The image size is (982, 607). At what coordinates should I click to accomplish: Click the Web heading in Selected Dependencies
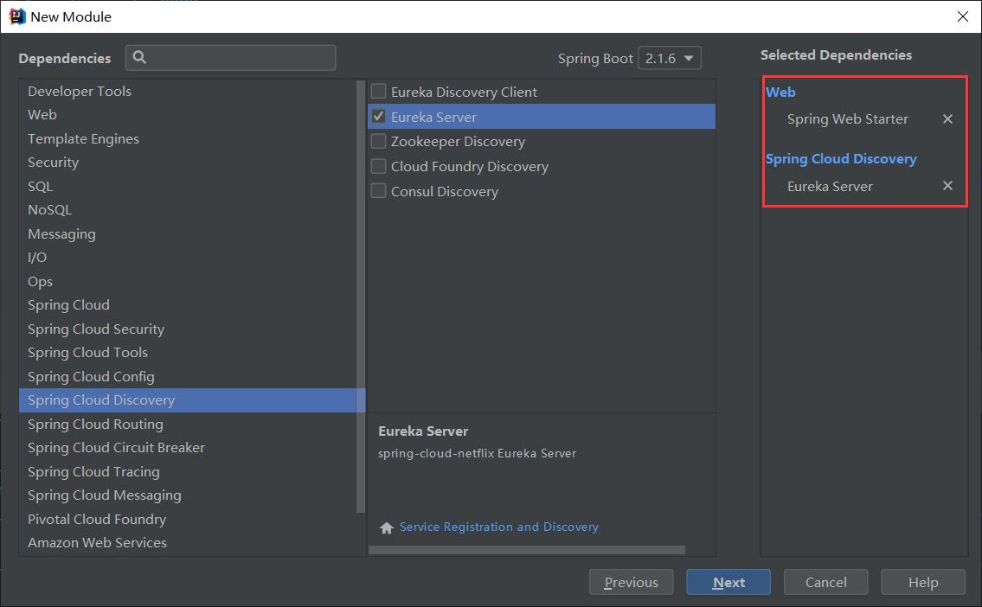coord(780,92)
